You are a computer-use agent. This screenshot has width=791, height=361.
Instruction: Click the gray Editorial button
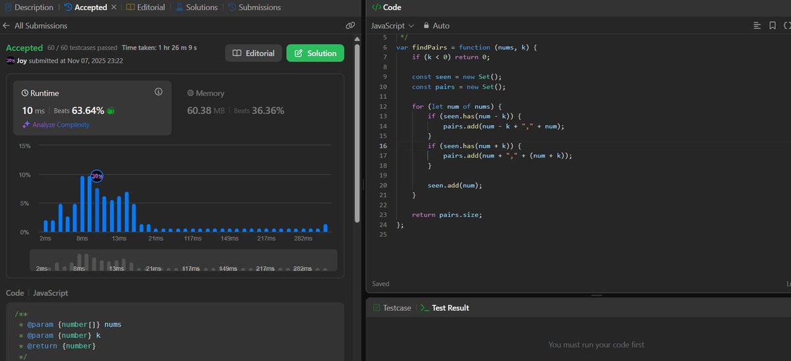[x=254, y=53]
